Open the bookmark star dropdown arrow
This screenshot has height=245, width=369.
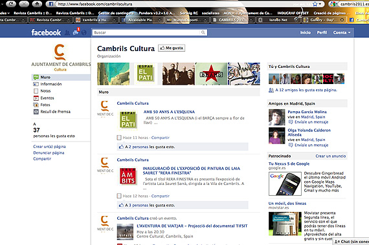pyautogui.click(x=320, y=4)
